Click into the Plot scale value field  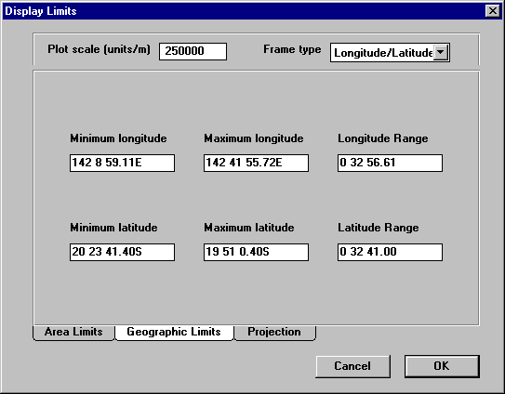coord(193,51)
